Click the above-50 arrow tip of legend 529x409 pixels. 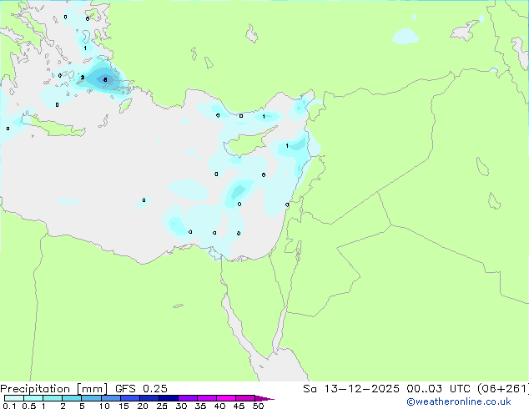264,398
